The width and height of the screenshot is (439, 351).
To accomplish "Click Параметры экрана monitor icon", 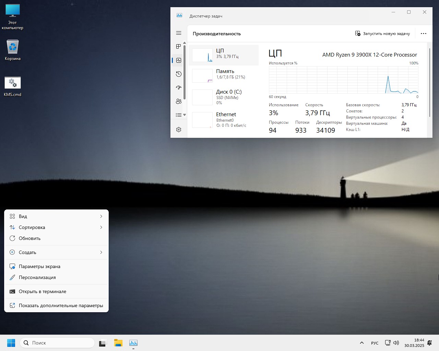I will point(12,266).
